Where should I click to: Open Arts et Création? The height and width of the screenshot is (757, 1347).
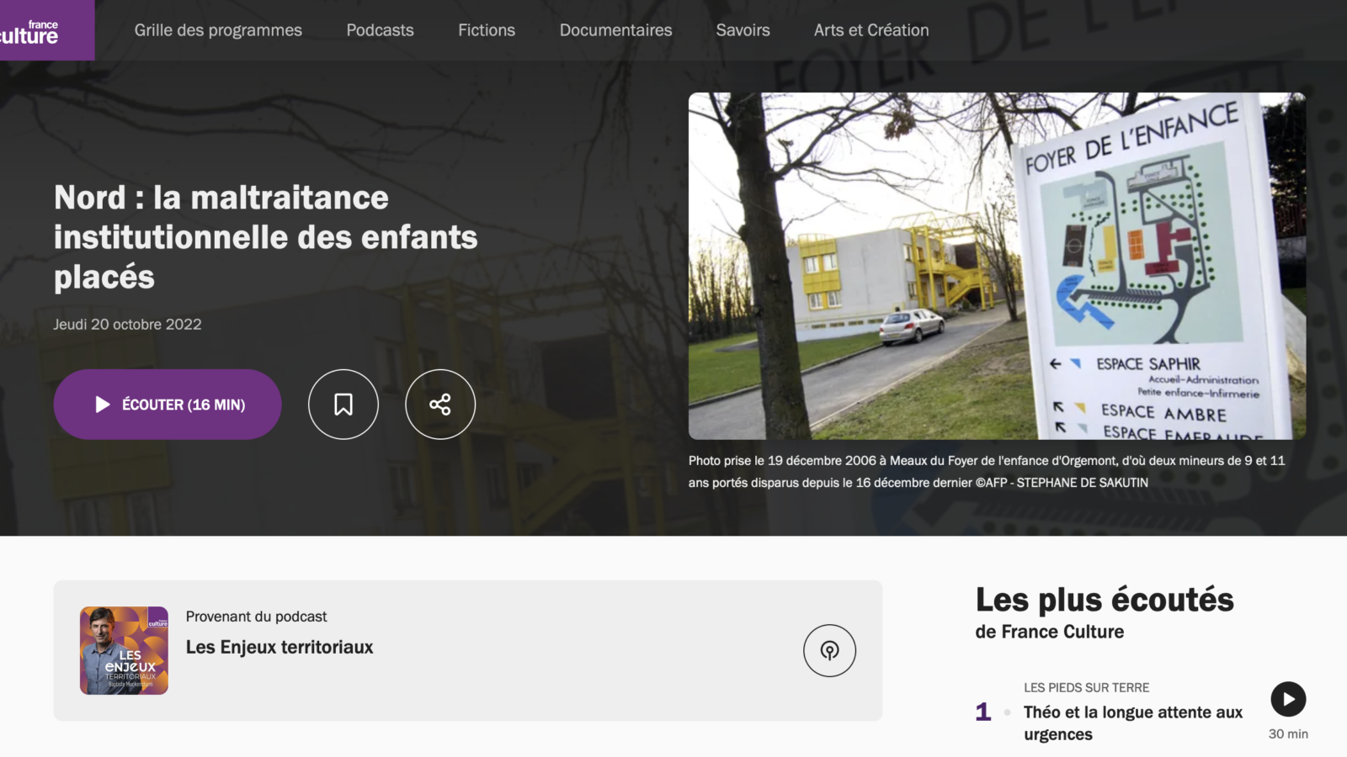pos(871,30)
